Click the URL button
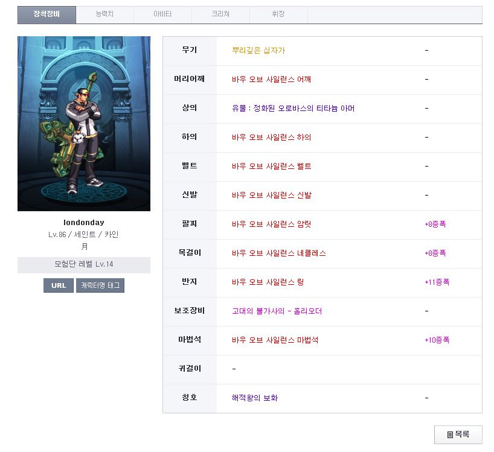494x452 pixels. pyautogui.click(x=58, y=285)
